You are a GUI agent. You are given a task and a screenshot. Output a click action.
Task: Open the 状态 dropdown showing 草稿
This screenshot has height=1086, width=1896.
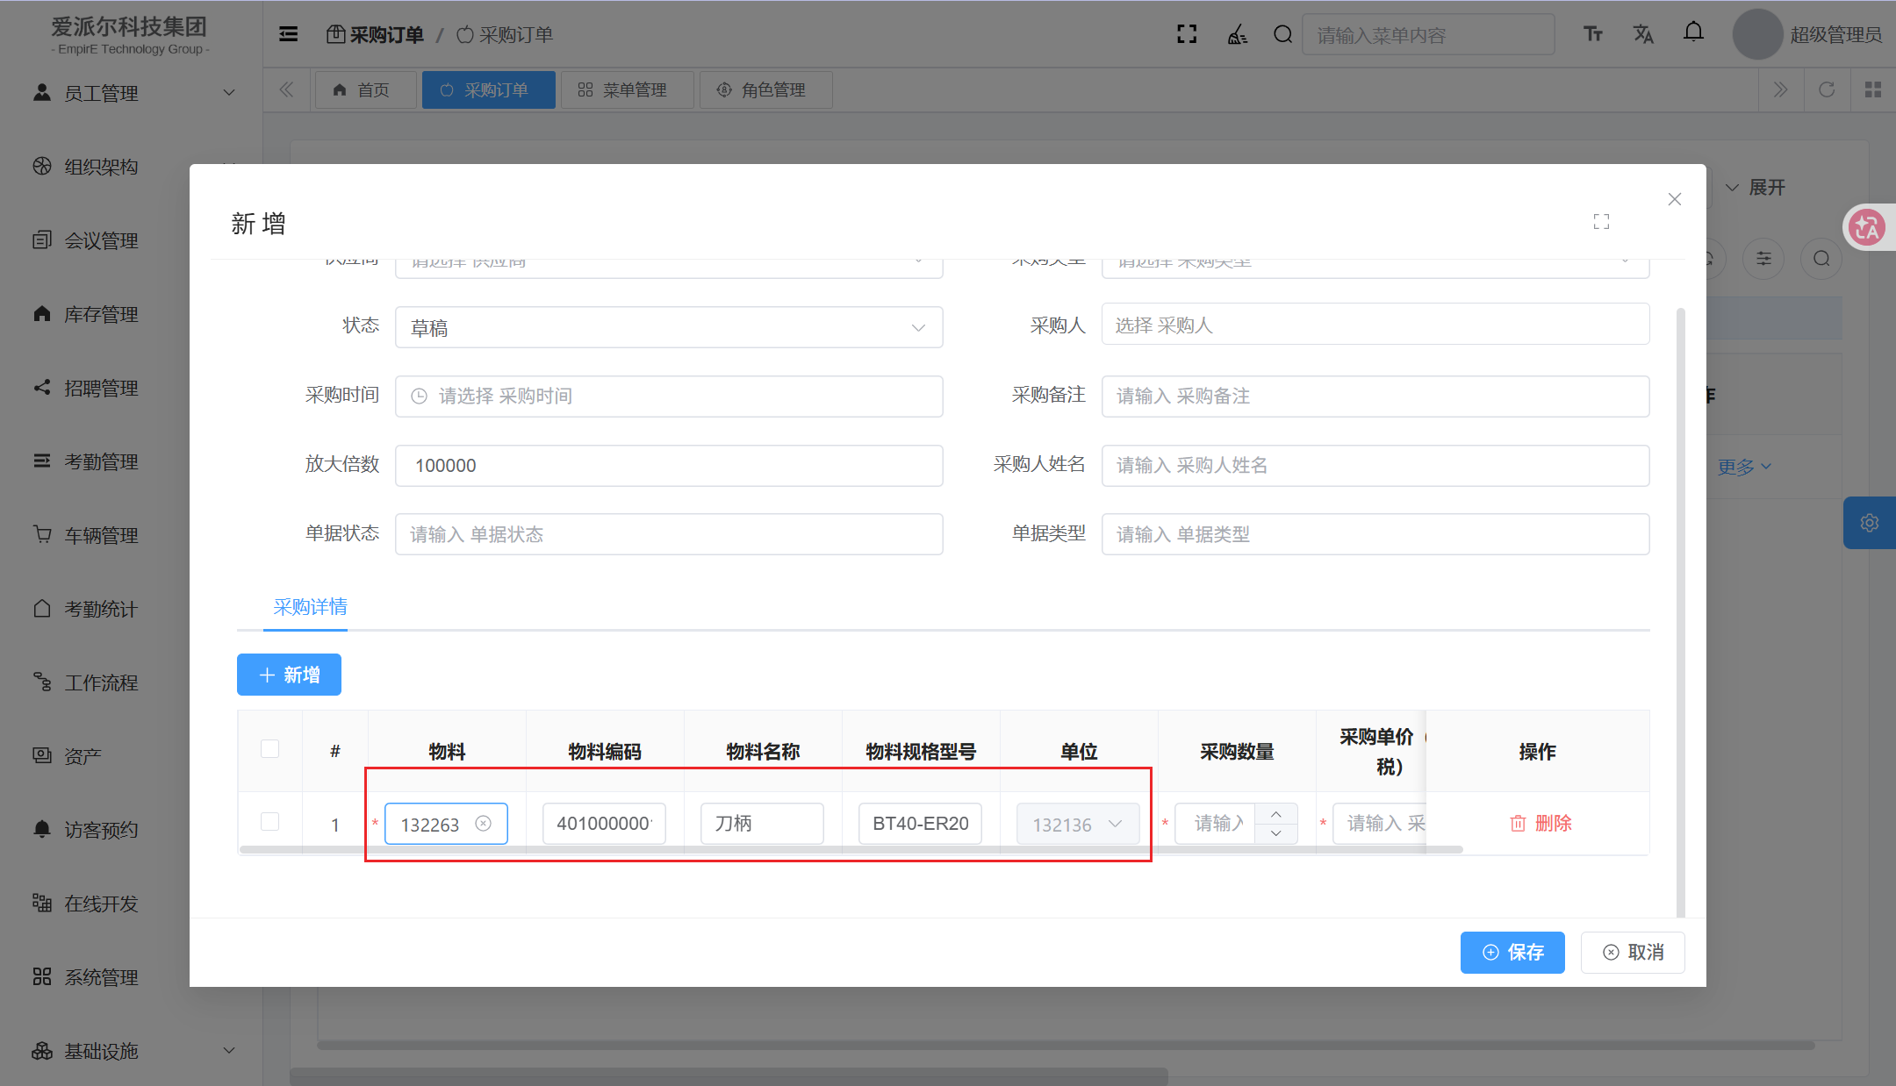[x=668, y=327]
